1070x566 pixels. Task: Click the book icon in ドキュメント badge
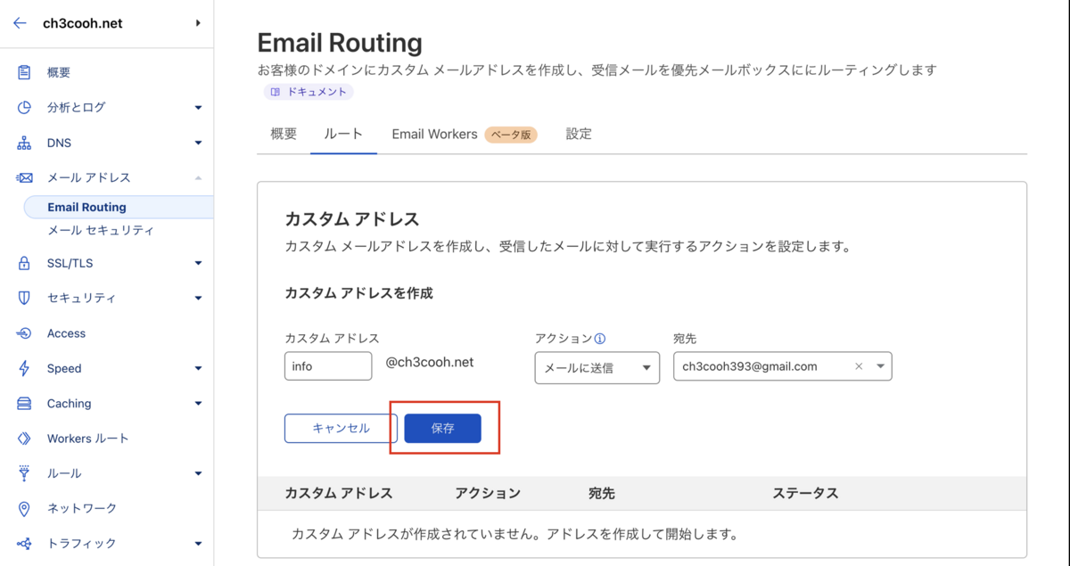pos(276,92)
